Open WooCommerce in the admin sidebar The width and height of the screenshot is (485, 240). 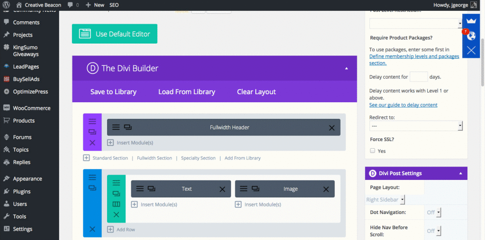click(x=31, y=108)
